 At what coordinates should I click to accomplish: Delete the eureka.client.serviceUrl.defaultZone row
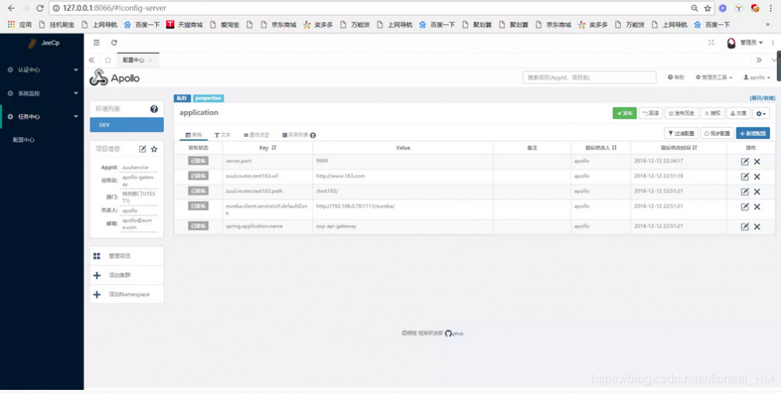click(x=757, y=207)
